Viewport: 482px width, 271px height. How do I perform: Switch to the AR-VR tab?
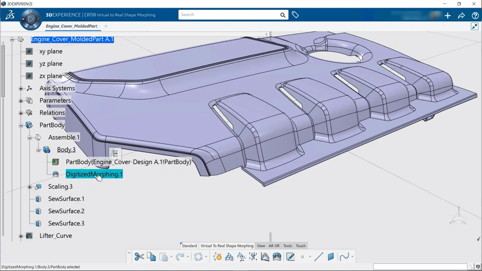[274, 246]
